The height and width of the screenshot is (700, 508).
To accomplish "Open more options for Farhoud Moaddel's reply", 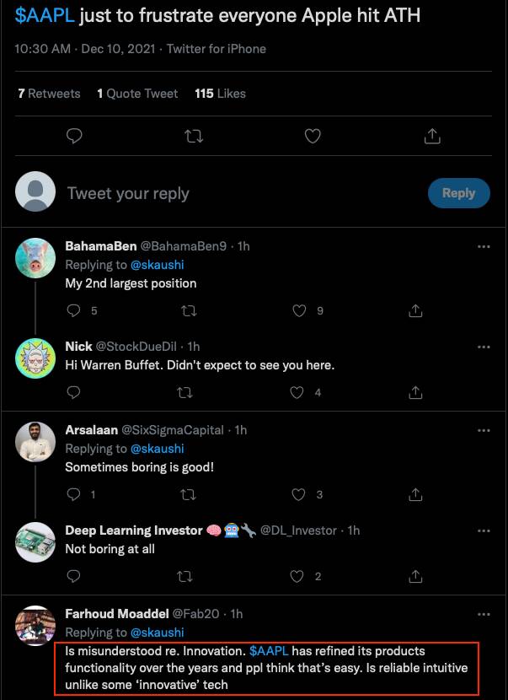I will coord(484,614).
